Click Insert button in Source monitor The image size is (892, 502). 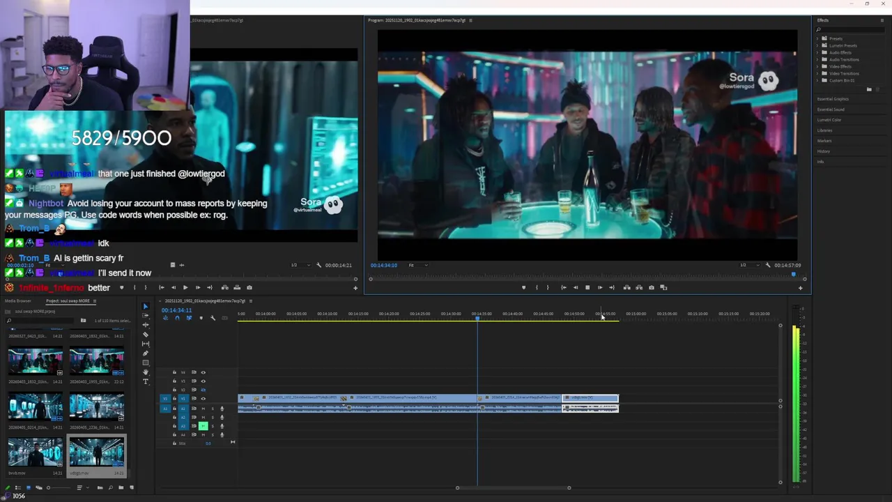(x=224, y=287)
